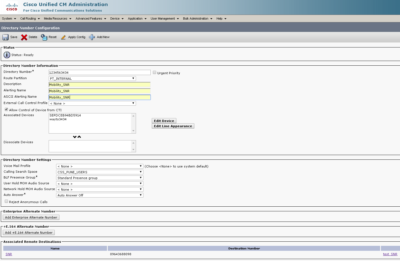Viewport: 400px width, 261px height.
Task: Open User Hold MOH Audio Source dropdown
Action: click(x=100, y=184)
